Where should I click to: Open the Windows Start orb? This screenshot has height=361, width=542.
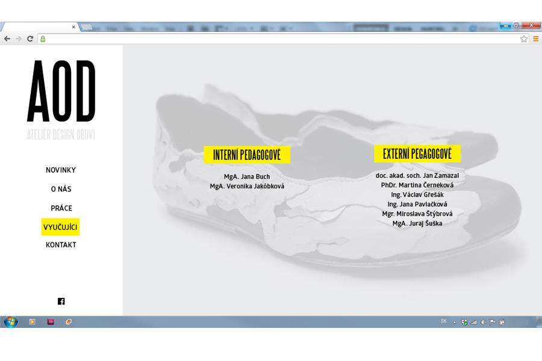[10, 322]
